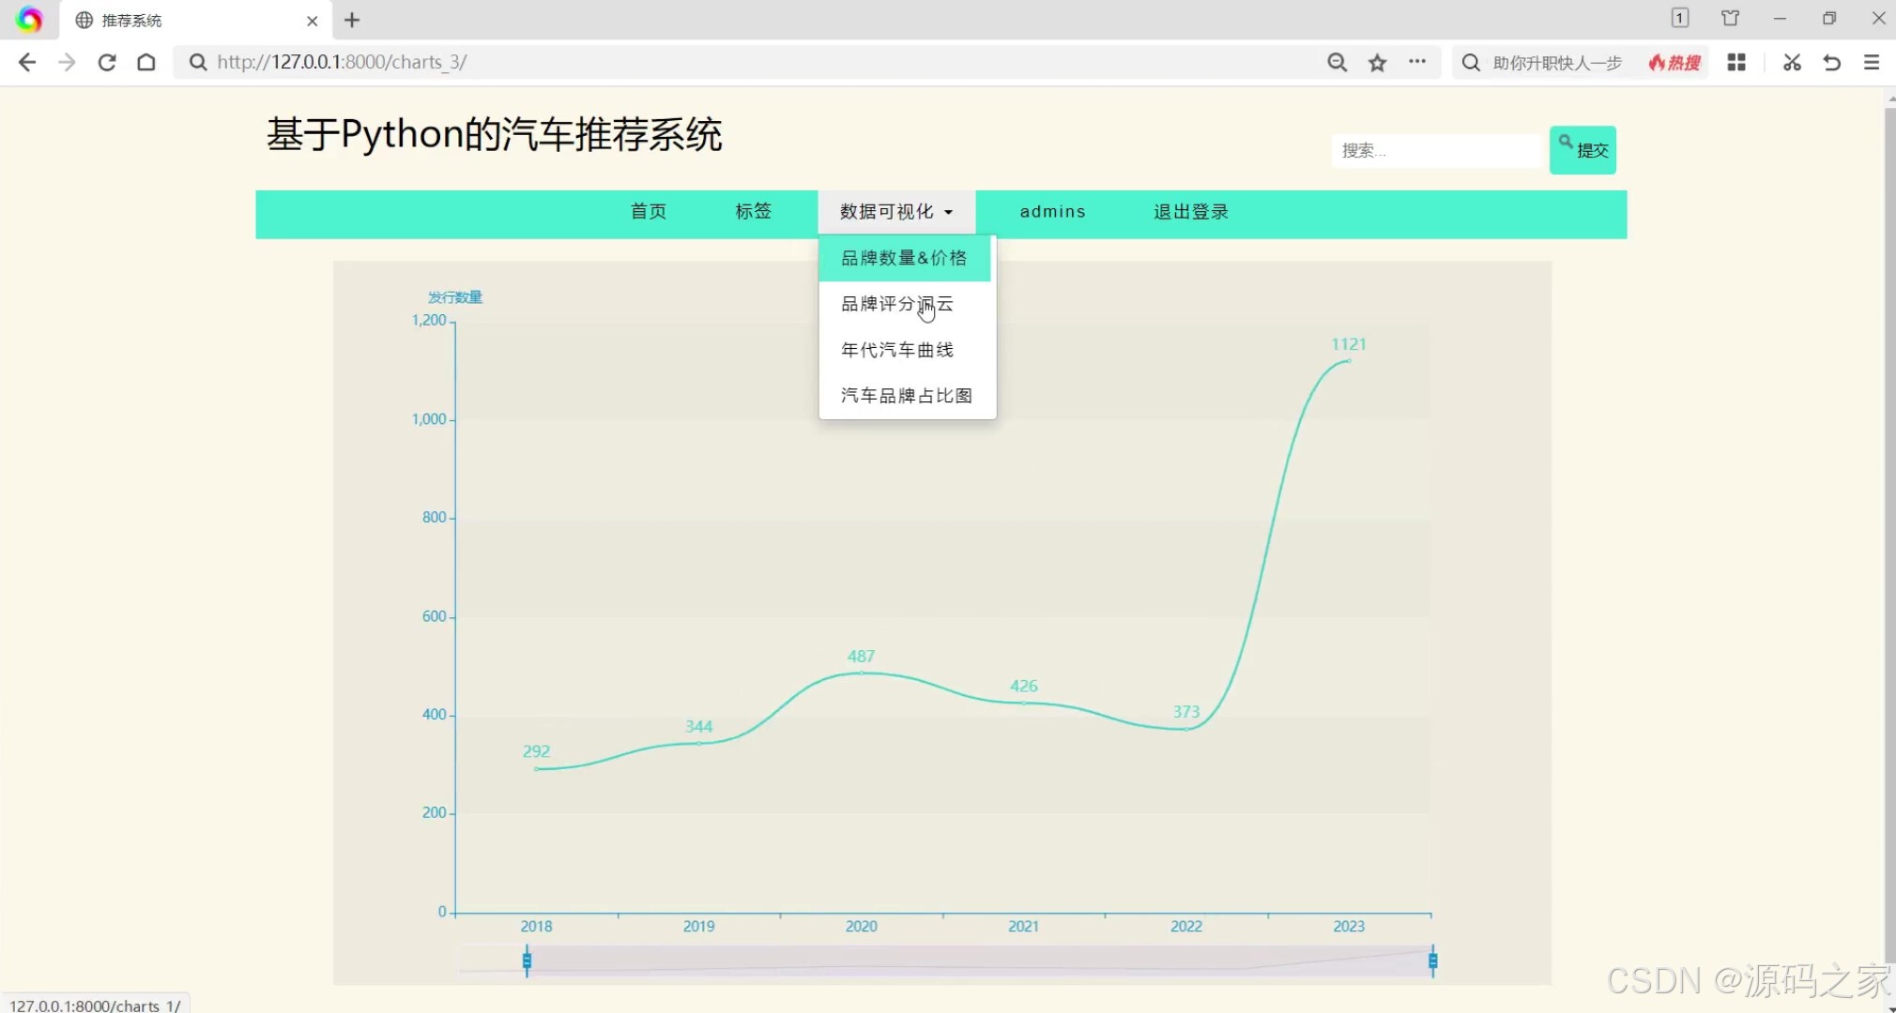Viewport: 1896px width, 1013px height.
Task: Focus the 搜索 search input field
Action: point(1436,150)
